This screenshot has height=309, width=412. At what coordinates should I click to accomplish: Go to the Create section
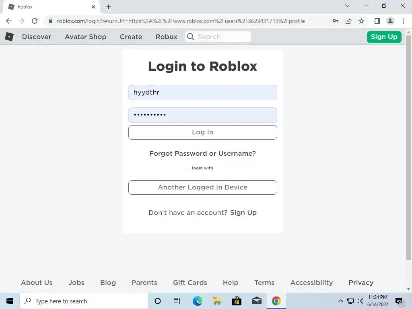point(131,37)
